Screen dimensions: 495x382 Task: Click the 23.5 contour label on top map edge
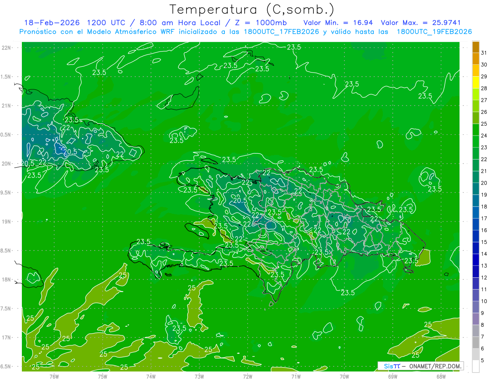click(294, 47)
